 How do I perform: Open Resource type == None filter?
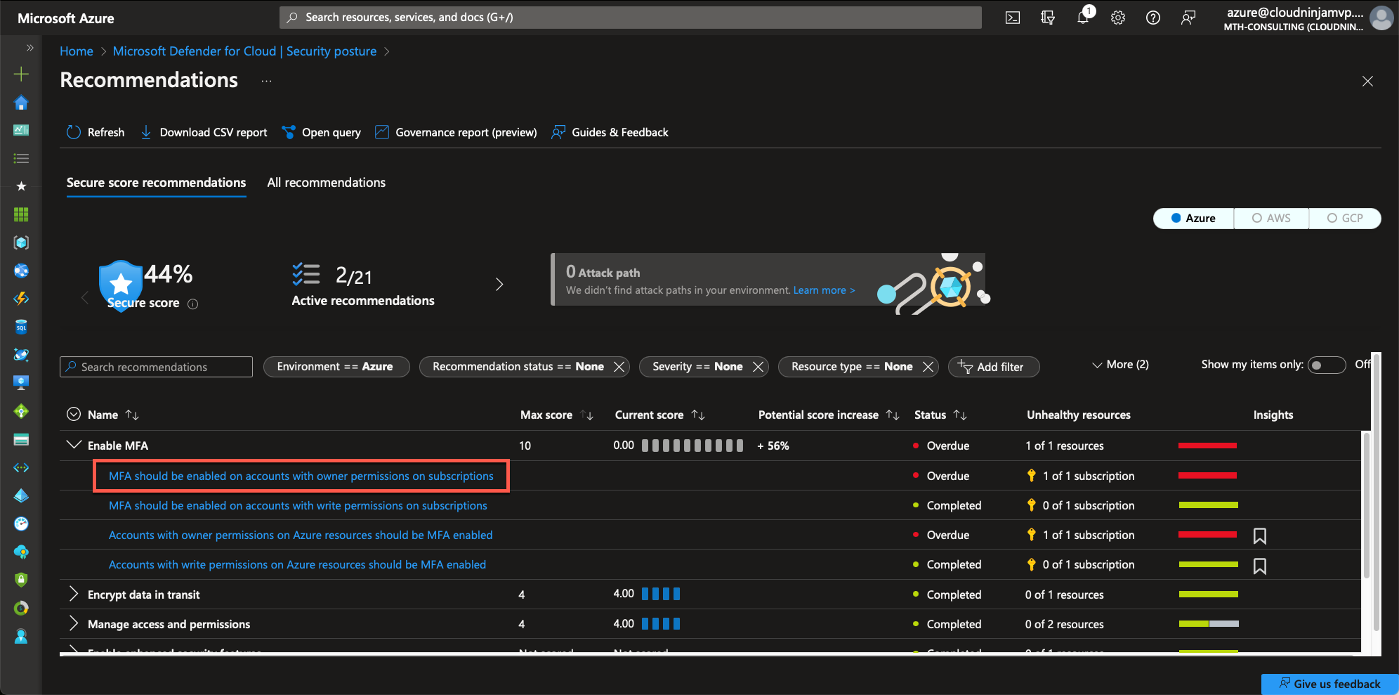click(x=852, y=367)
